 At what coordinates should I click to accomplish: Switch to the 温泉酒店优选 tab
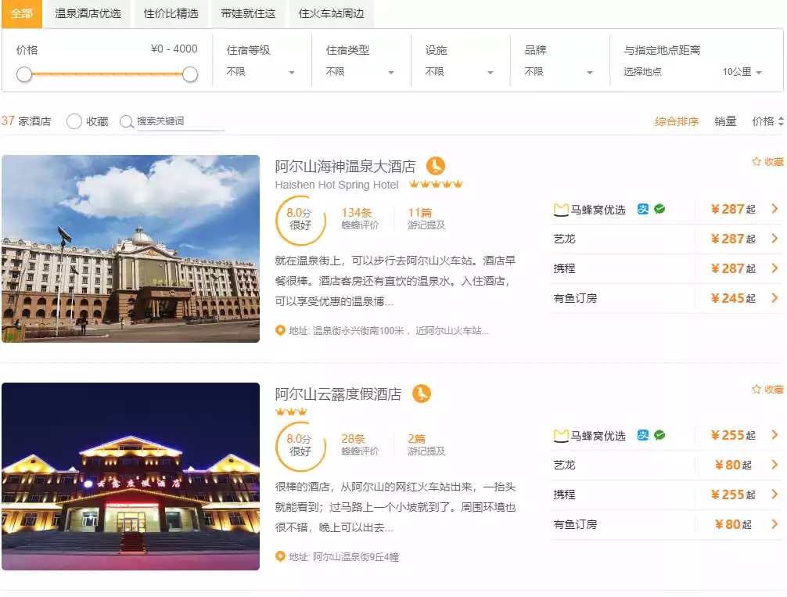pyautogui.click(x=88, y=13)
